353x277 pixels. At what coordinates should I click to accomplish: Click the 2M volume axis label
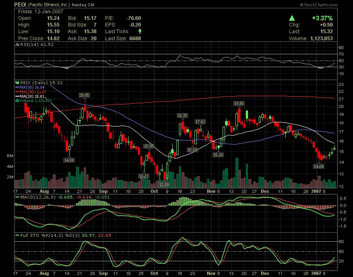(10, 177)
